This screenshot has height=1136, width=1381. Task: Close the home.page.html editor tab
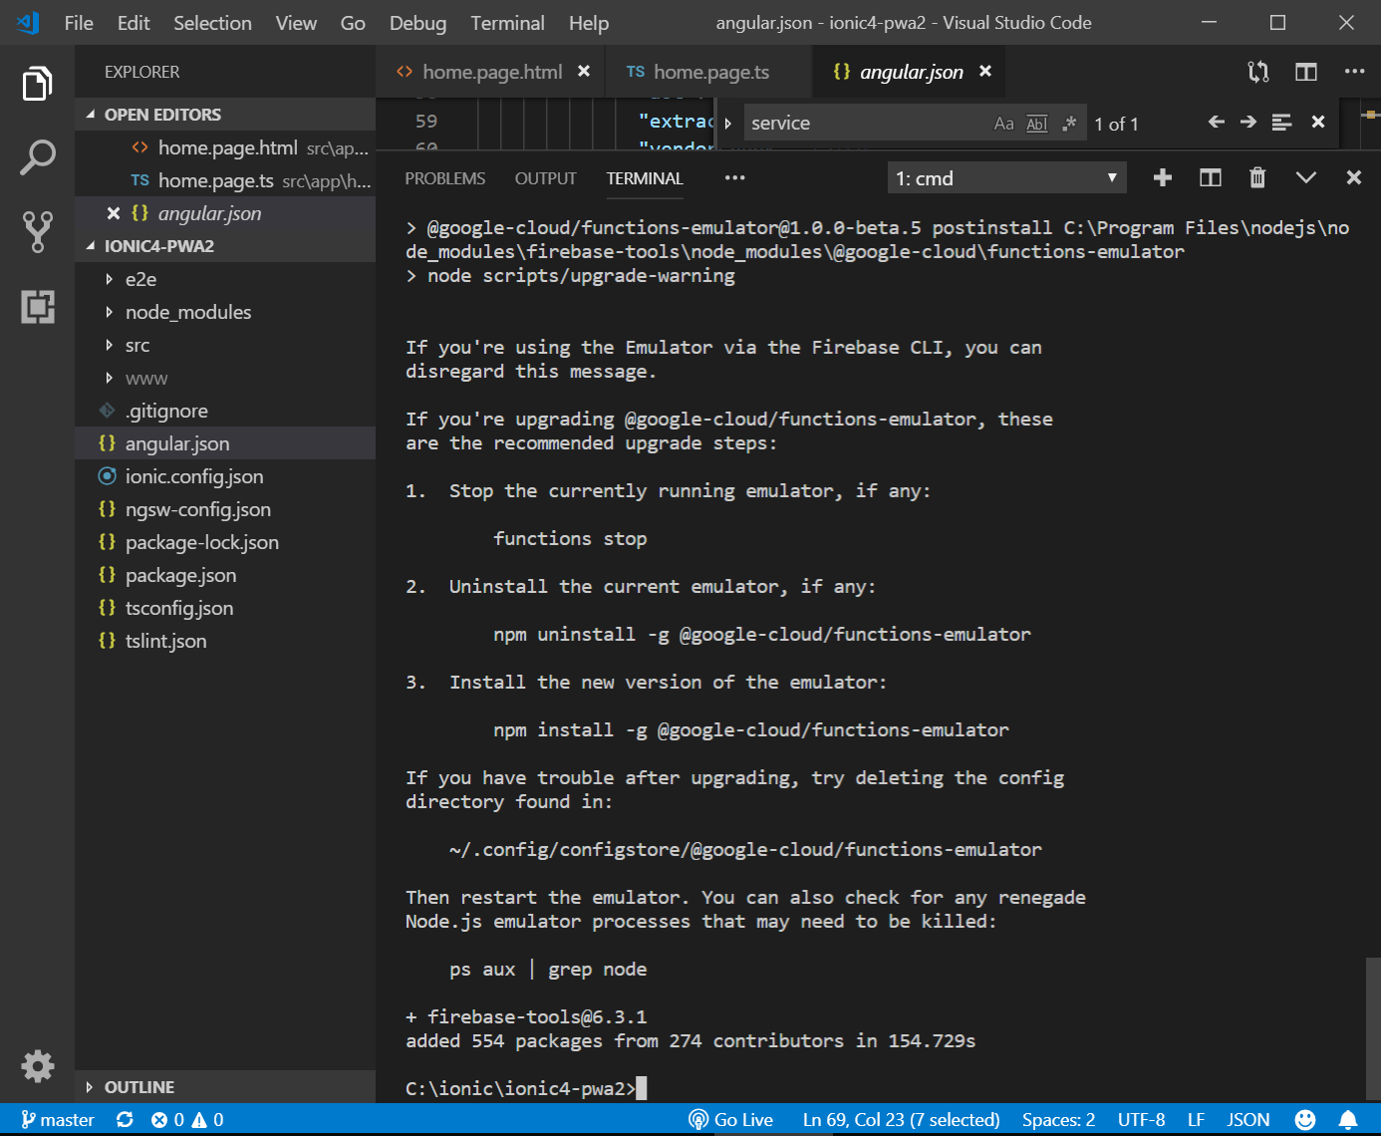pos(584,71)
